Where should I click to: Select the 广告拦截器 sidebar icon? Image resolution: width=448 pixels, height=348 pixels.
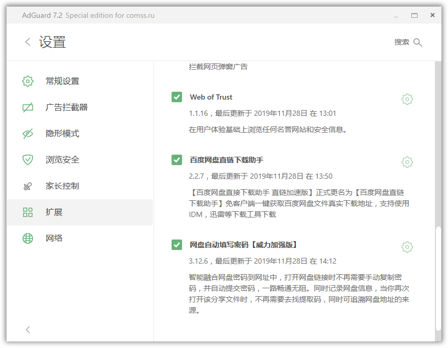coord(27,107)
